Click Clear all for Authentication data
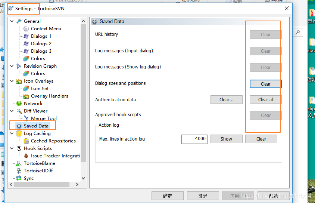 pos(266,99)
